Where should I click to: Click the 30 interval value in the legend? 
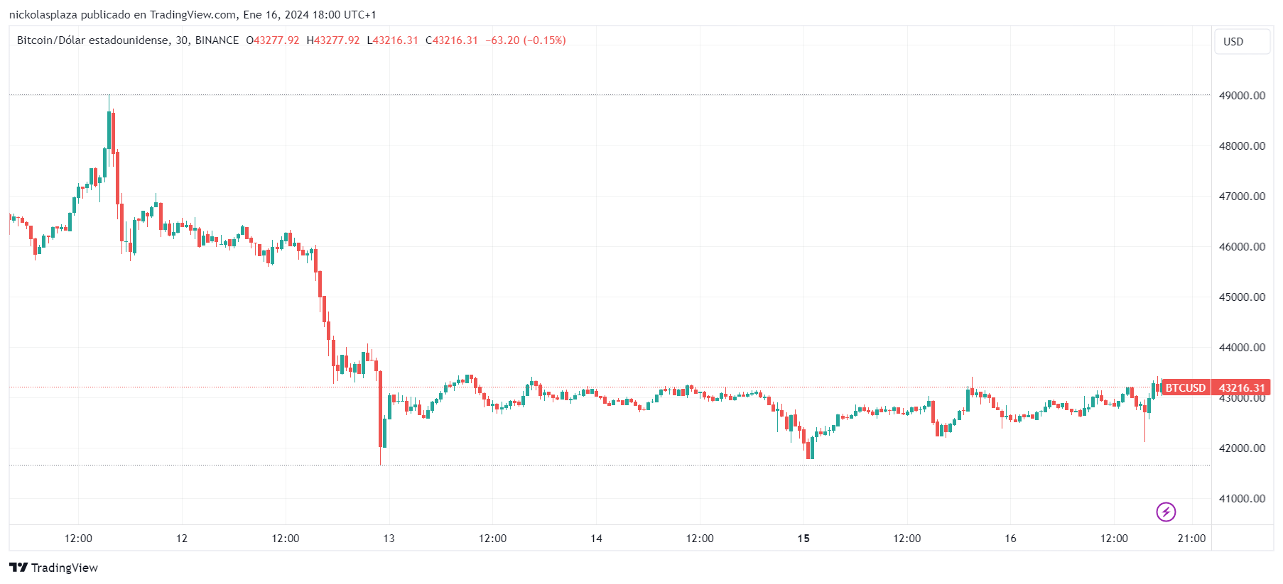pyautogui.click(x=182, y=40)
